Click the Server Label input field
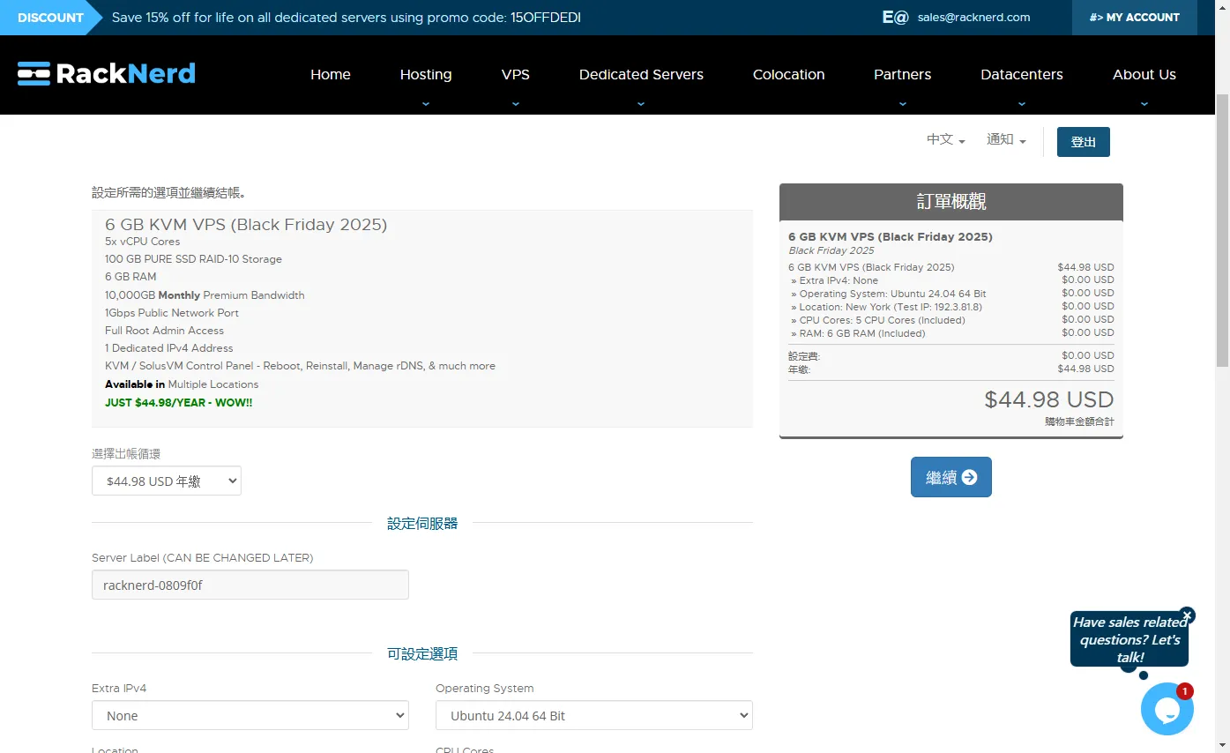 (x=250, y=585)
